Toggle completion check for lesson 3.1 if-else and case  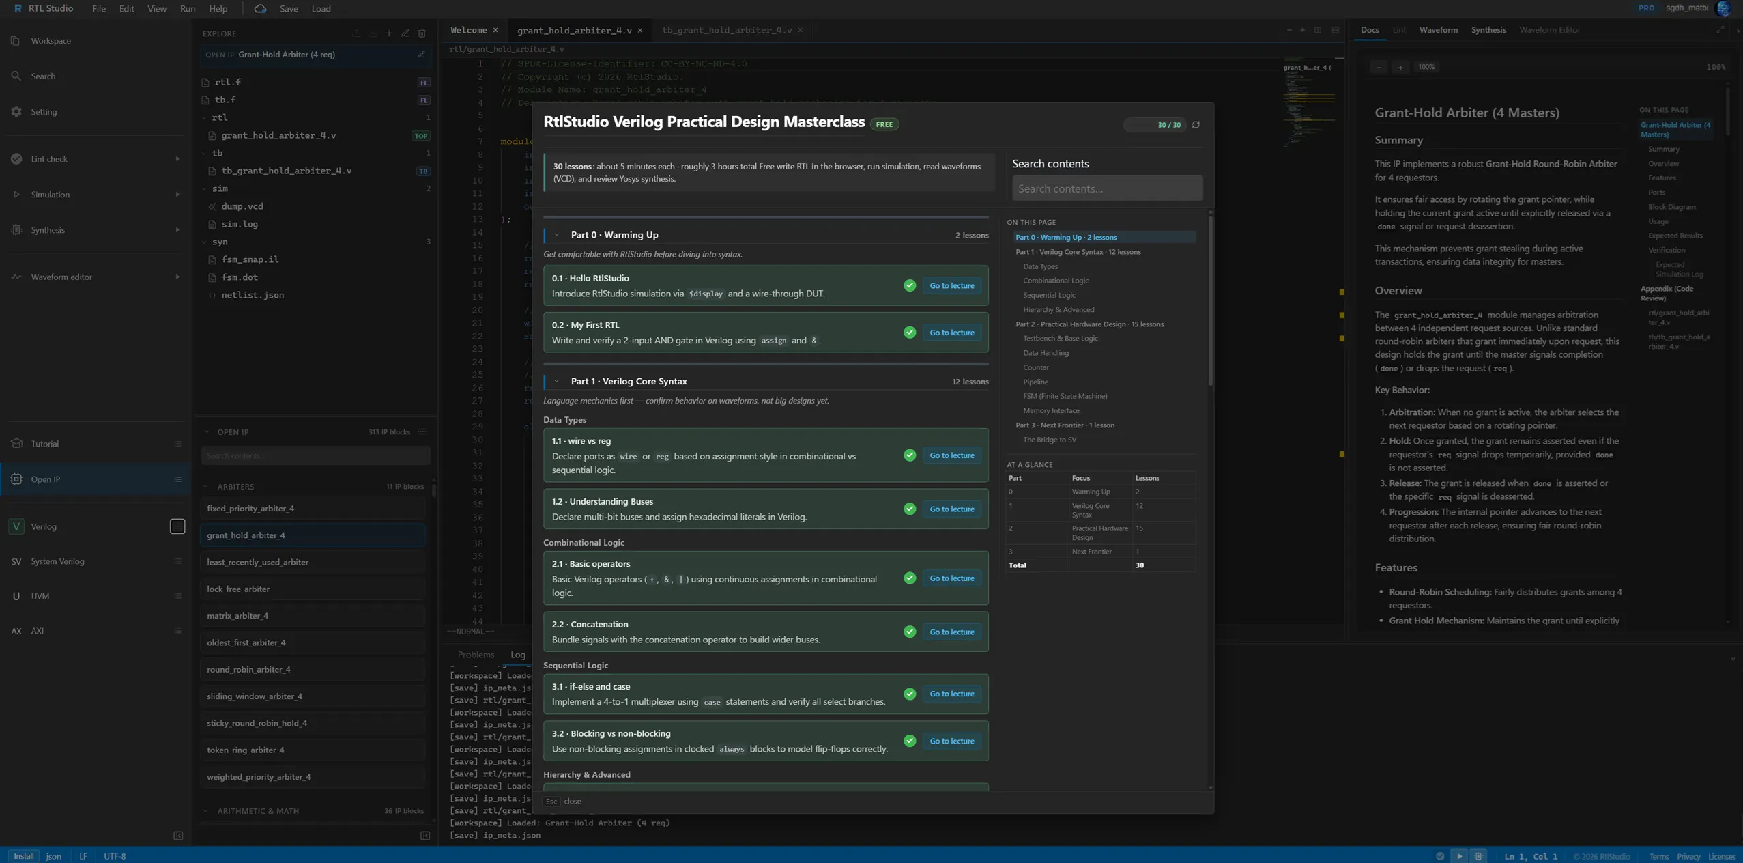pos(910,694)
